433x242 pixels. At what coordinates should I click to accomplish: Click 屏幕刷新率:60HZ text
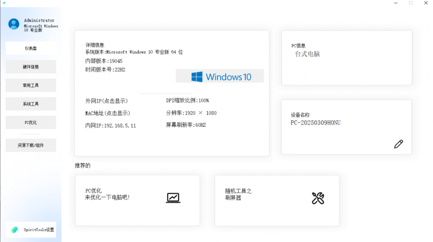[x=186, y=125]
